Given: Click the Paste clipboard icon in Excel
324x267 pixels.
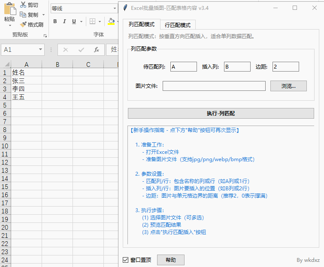Looking at the screenshot, I should (x=10, y=9).
